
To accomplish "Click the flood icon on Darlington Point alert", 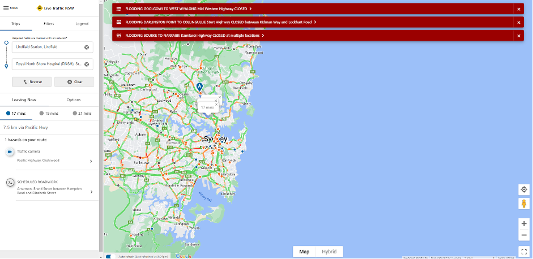I will [119, 22].
